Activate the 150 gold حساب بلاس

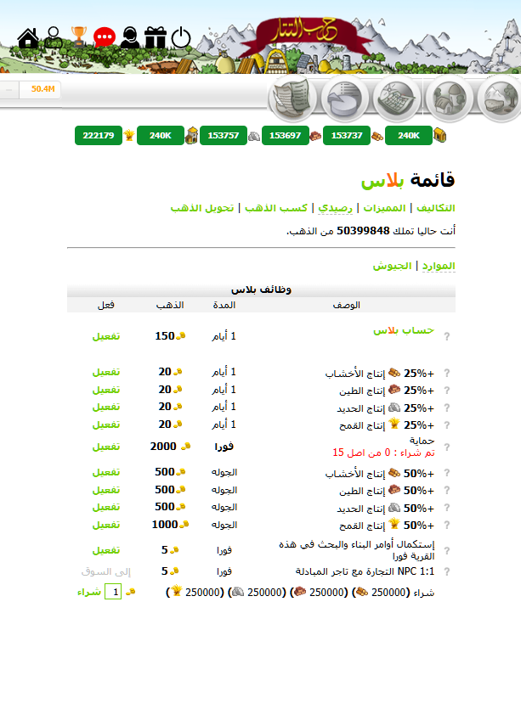[x=106, y=336]
